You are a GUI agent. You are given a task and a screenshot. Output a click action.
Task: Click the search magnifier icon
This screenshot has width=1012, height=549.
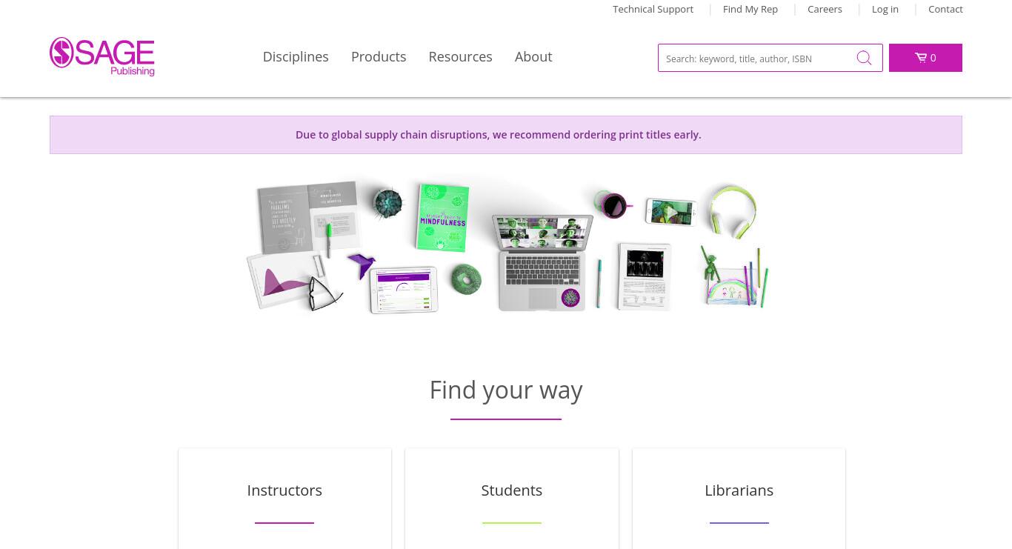click(864, 58)
